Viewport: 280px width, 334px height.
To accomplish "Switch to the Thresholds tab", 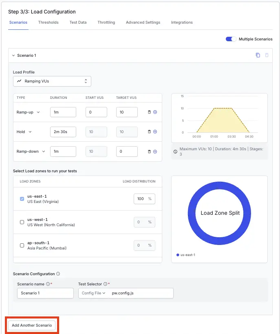I will coord(48,22).
